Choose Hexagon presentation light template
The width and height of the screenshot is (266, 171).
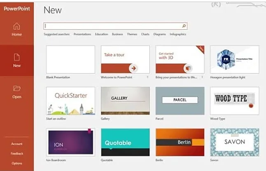[x=235, y=59]
